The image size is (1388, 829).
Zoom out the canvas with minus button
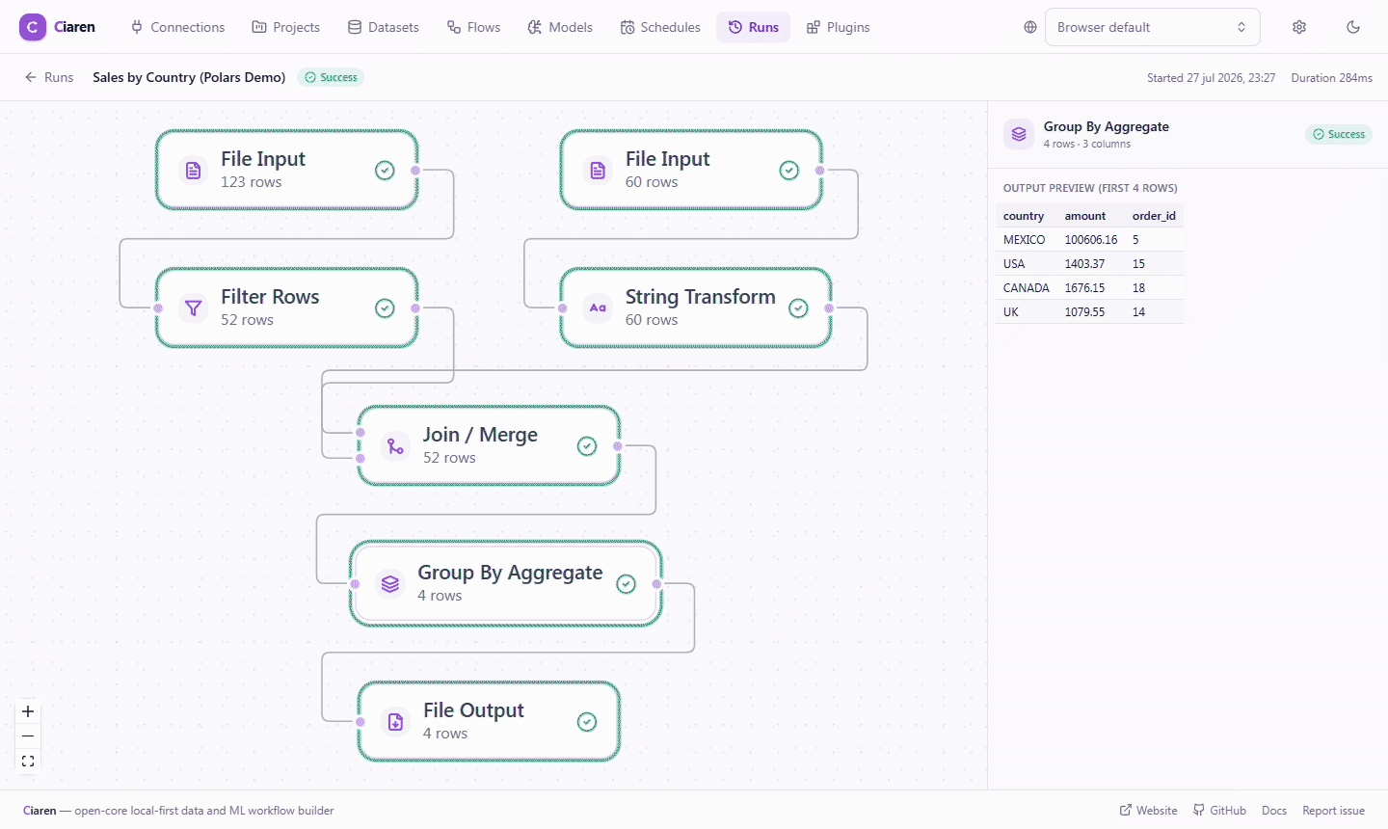coord(28,736)
